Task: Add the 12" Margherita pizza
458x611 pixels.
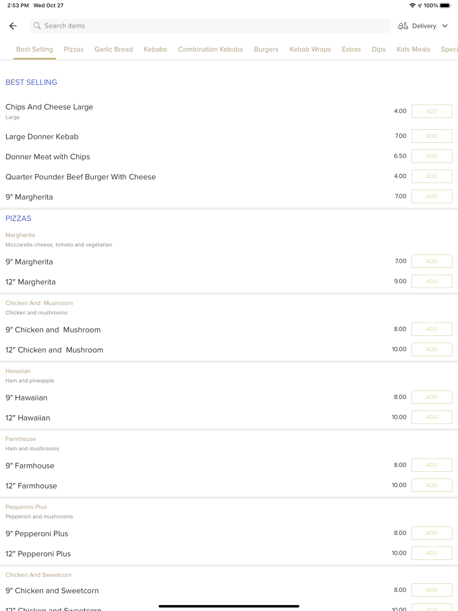Action: click(x=432, y=281)
